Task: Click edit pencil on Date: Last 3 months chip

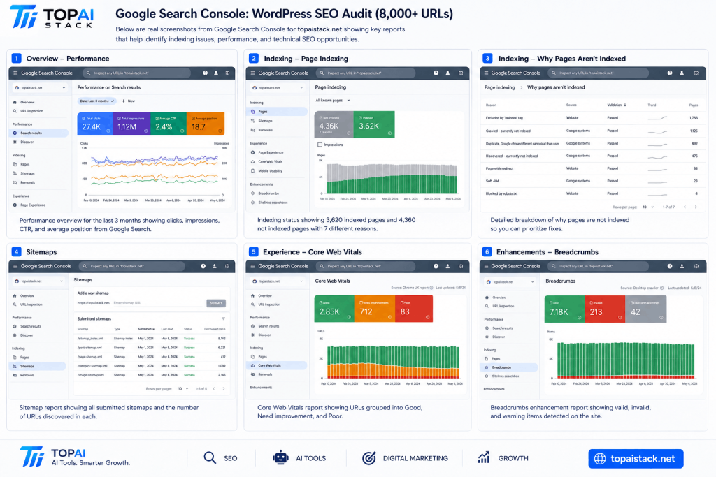Action: click(113, 101)
